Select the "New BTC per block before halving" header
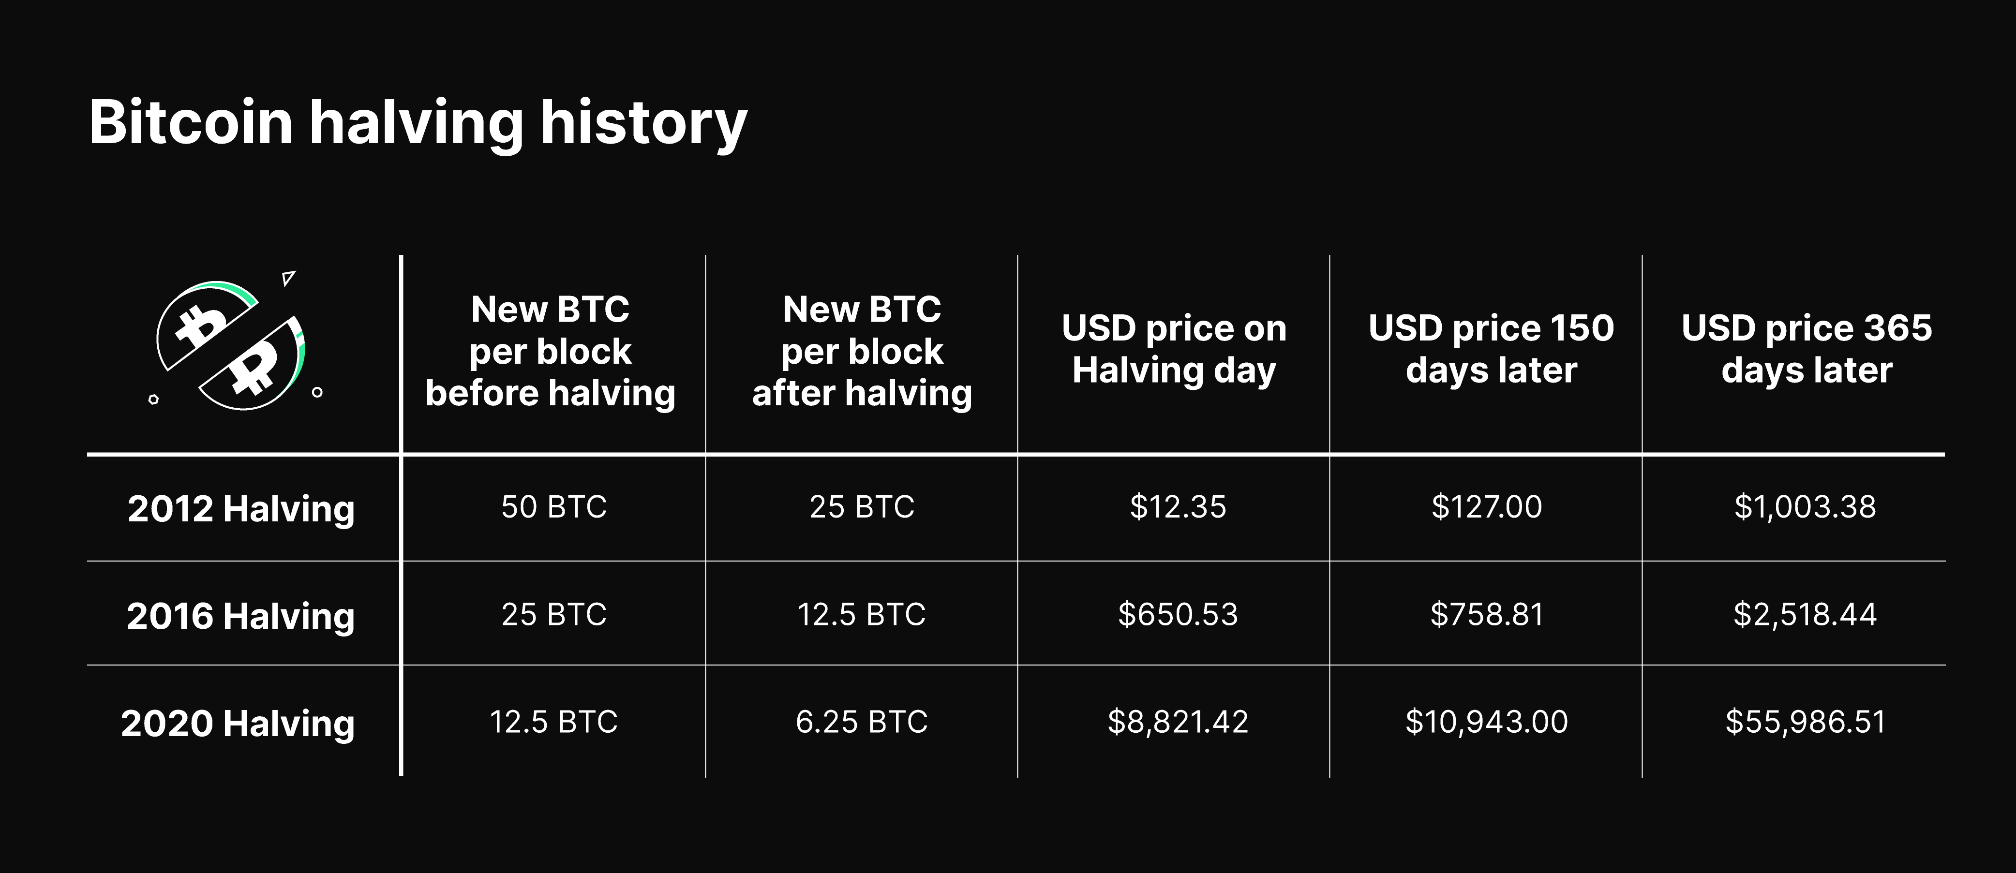Image resolution: width=2016 pixels, height=873 pixels. 550,351
